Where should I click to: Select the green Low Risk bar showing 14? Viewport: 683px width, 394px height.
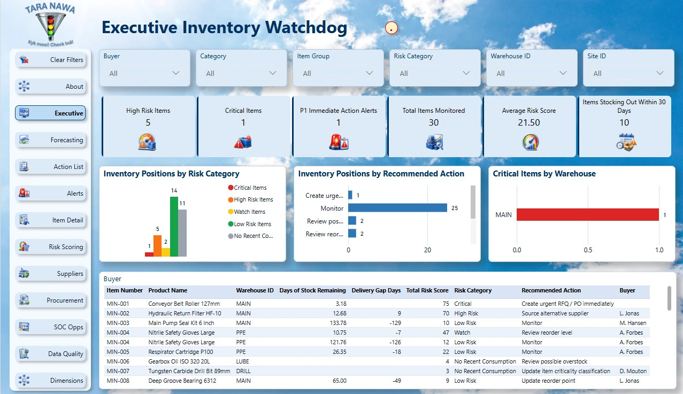(x=174, y=227)
